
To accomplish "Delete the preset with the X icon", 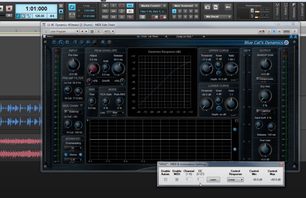I will 98,31.
